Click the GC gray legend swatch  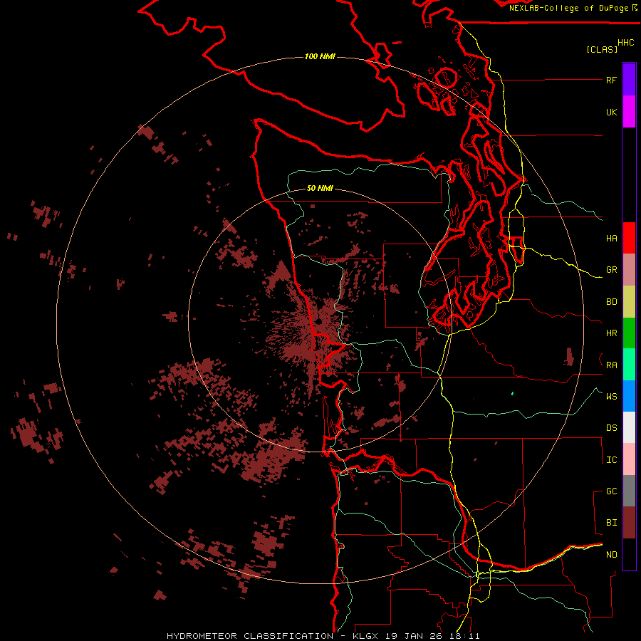pos(629,491)
